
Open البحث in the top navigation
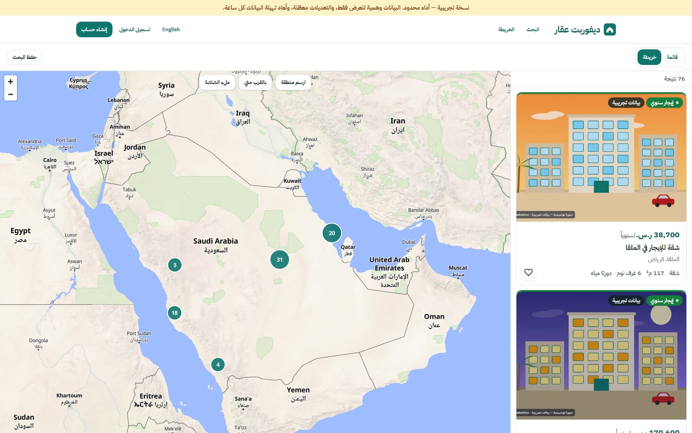(533, 29)
